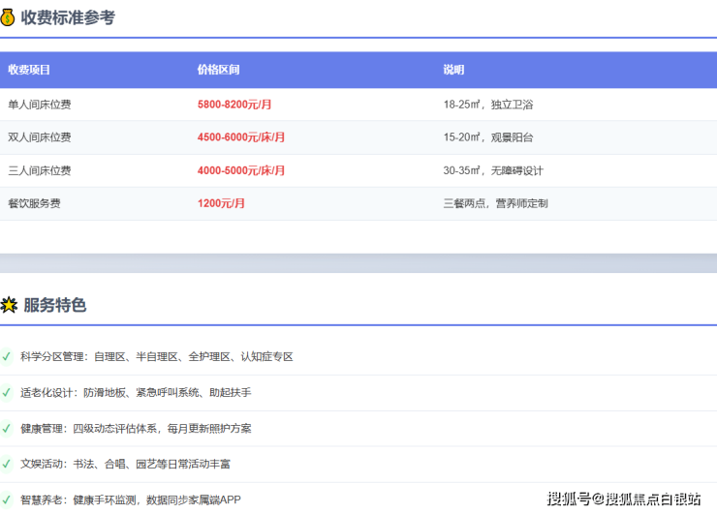Viewport: 717px width, 514px height.
Task: Click the checkmark icon next to 科学分区管理
Action: pyautogui.click(x=7, y=356)
